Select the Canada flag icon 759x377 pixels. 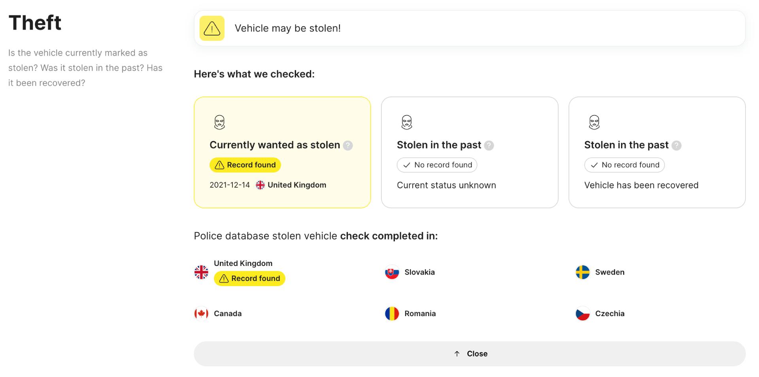202,313
